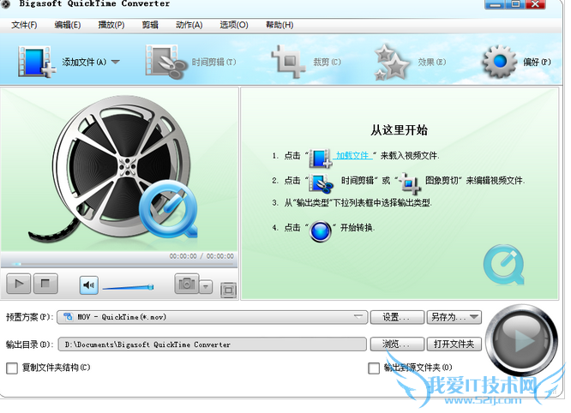Viewport: 571px width, 413px height.
Task: Click the 输出目录 path field
Action: pyautogui.click(x=213, y=344)
